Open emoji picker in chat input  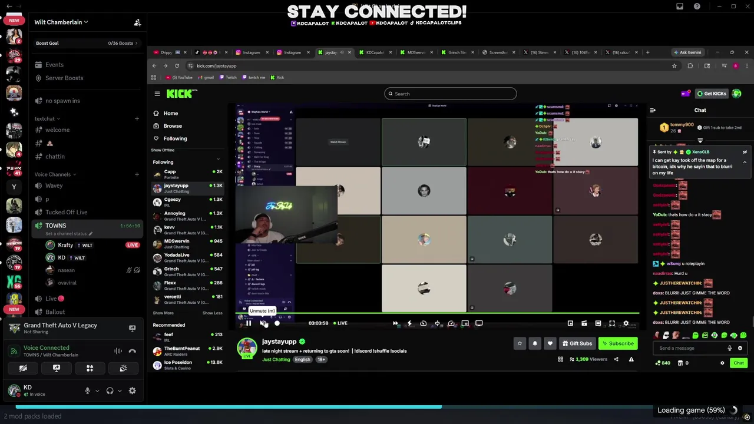[x=740, y=348]
